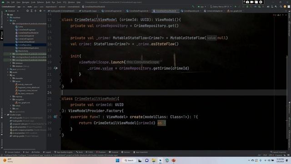
Task: Open the Version Control tool window
Action: pyautogui.click(x=12, y=152)
